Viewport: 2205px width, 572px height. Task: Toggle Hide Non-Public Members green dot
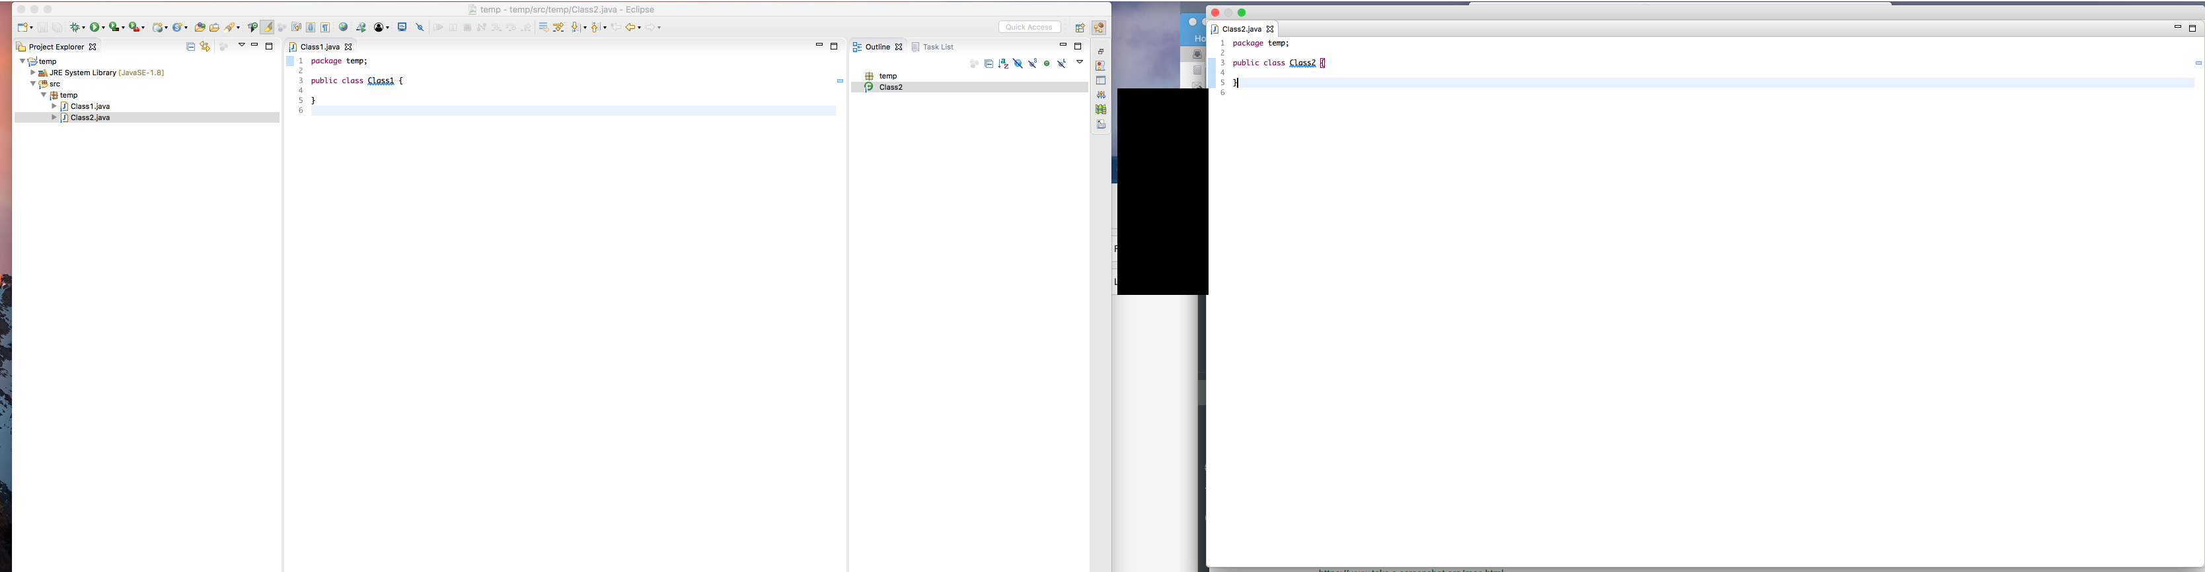tap(1047, 63)
